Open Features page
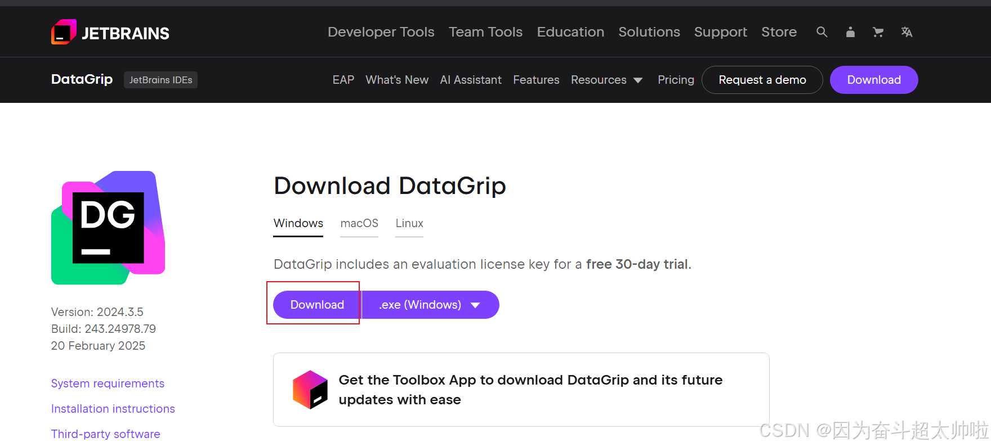This screenshot has width=991, height=447. pyautogui.click(x=536, y=80)
